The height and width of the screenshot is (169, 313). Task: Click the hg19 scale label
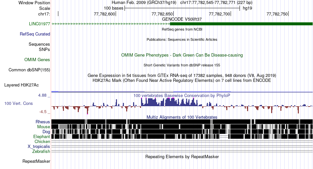coord(247,8)
